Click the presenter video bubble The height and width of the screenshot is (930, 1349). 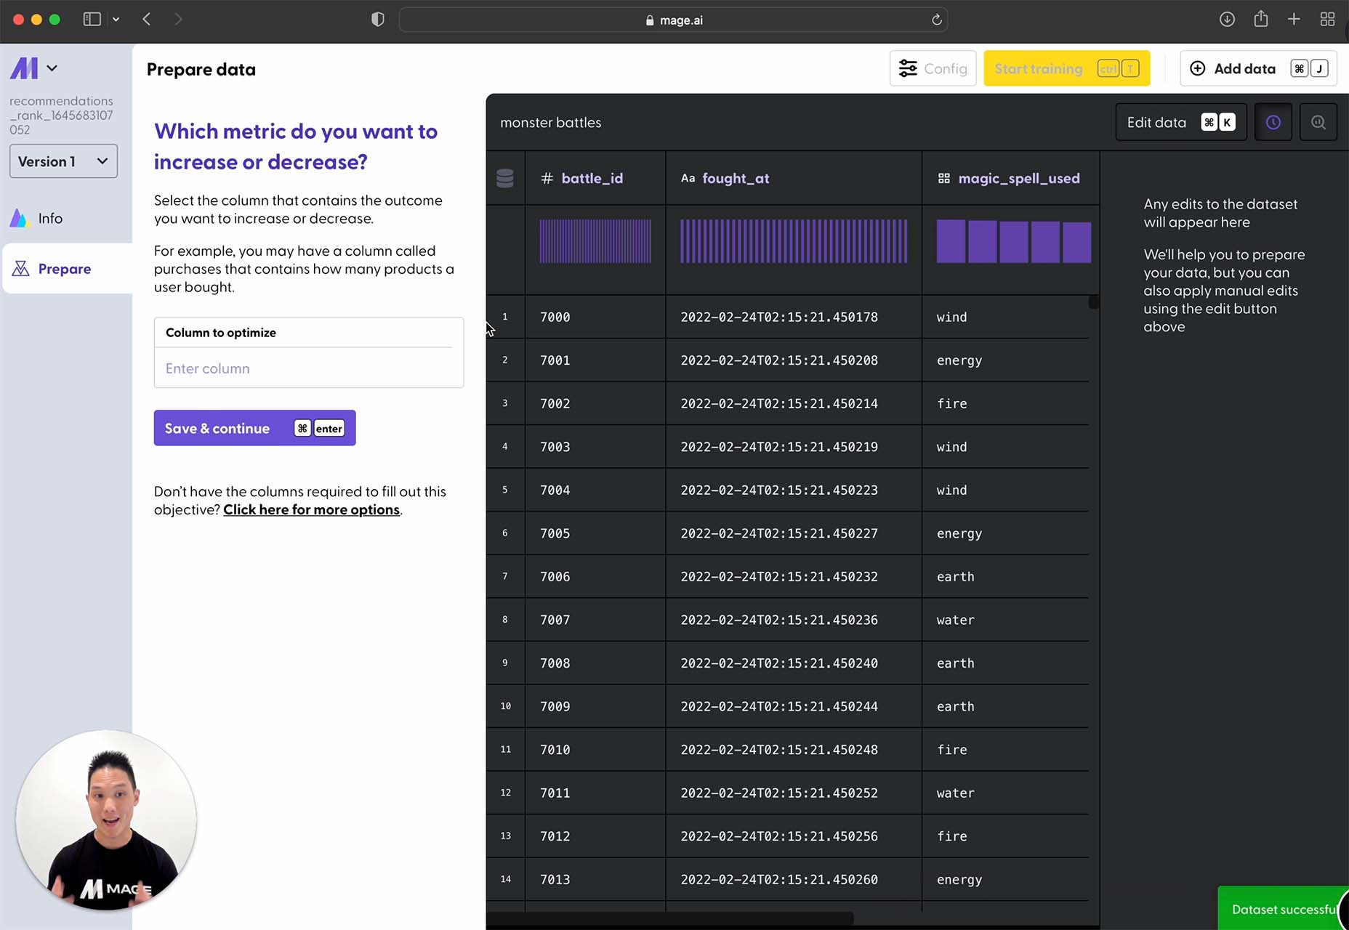[x=106, y=820]
